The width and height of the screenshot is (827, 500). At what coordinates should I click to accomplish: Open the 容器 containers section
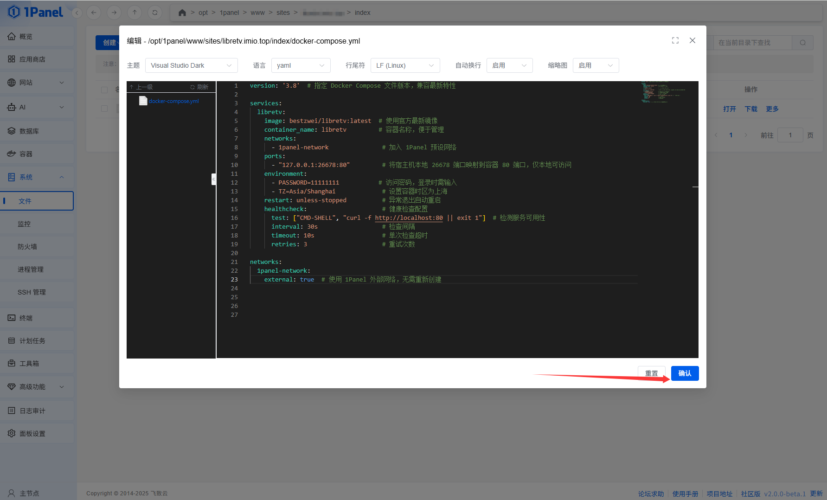[x=37, y=154]
